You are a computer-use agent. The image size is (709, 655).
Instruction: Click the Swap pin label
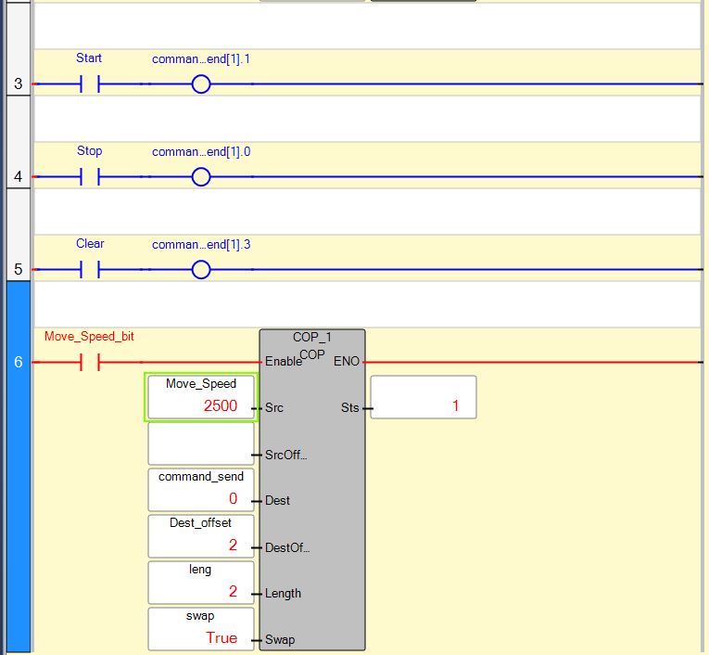point(280,639)
